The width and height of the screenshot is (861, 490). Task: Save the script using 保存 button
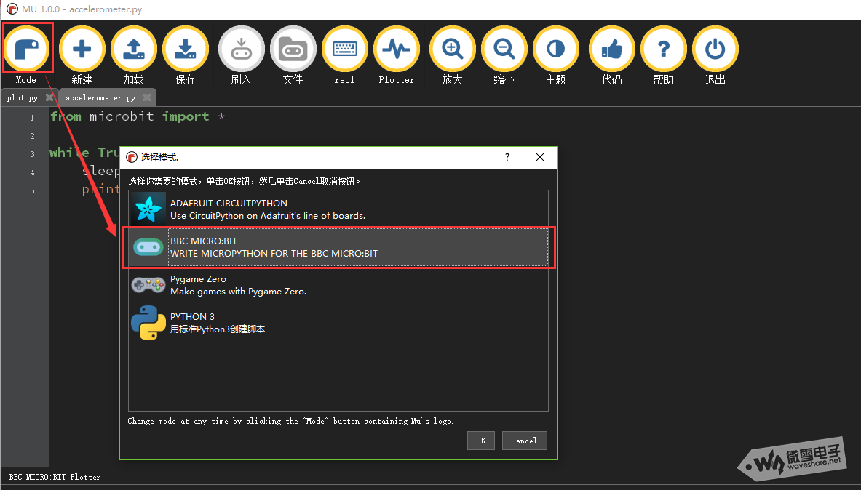(x=186, y=49)
